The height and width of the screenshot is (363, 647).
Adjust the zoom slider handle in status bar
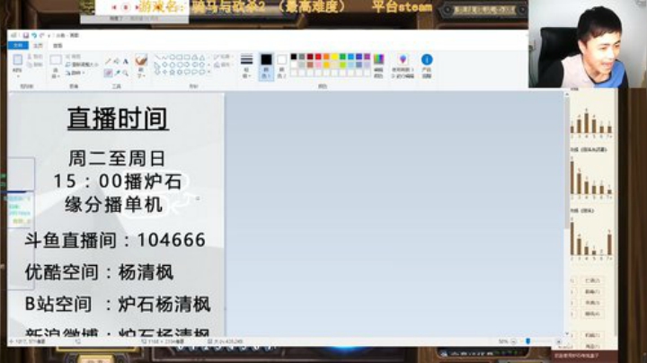[527, 341]
